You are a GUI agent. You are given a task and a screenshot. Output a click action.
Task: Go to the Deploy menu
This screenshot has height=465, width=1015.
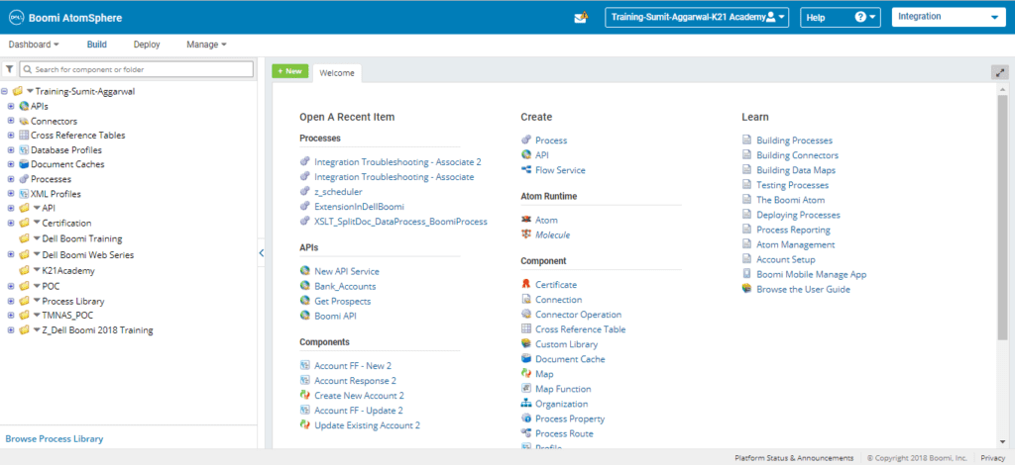[147, 45]
